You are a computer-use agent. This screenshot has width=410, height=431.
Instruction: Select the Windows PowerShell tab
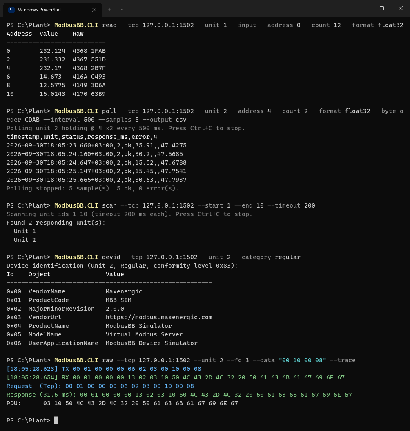[53, 10]
